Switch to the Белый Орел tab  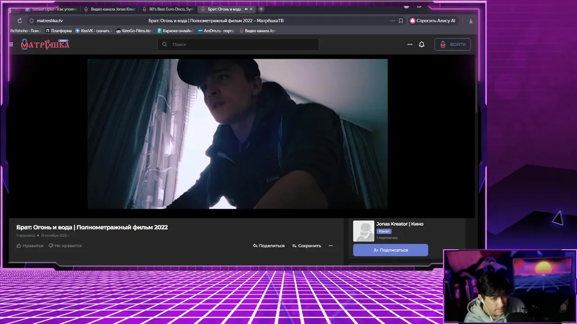(x=51, y=9)
